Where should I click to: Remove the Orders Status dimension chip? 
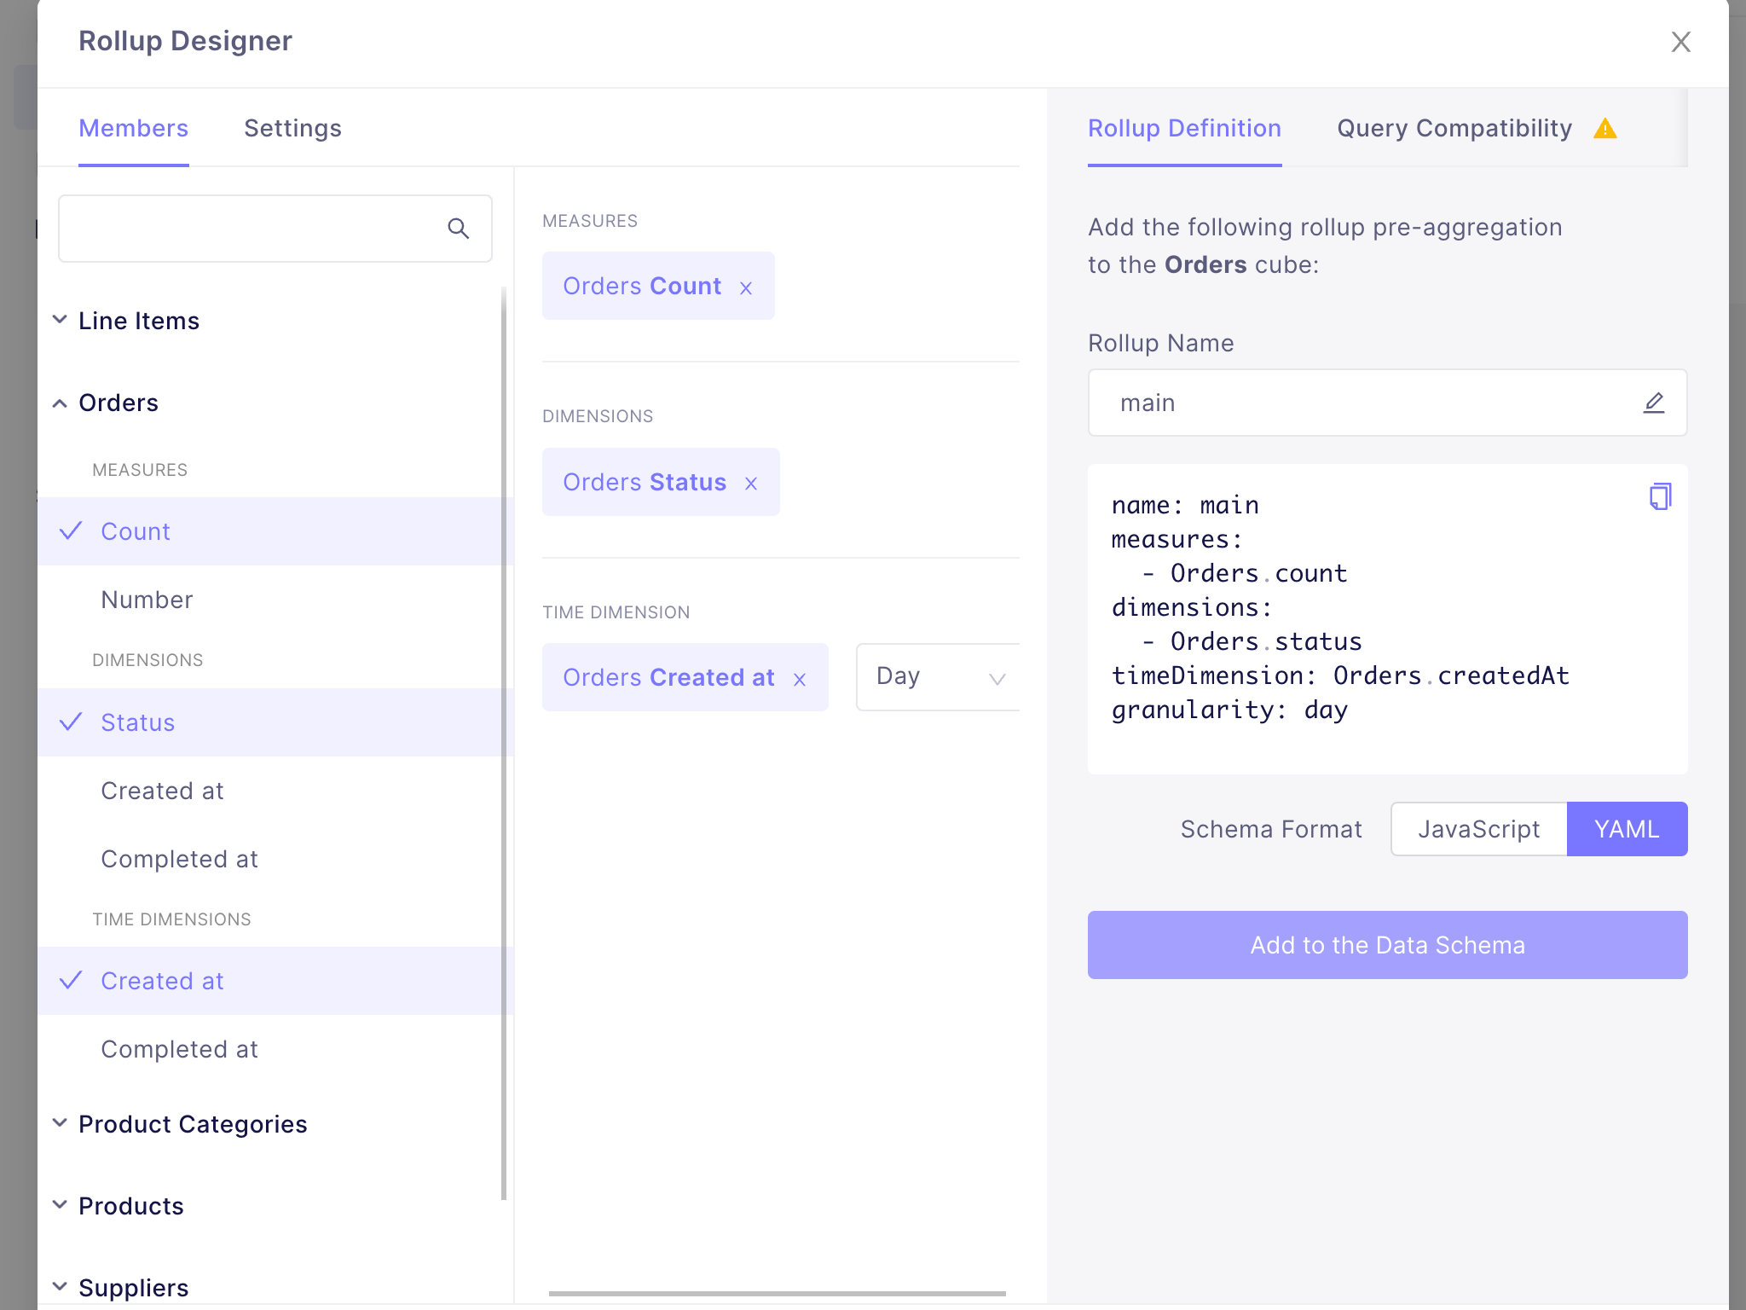tap(751, 484)
